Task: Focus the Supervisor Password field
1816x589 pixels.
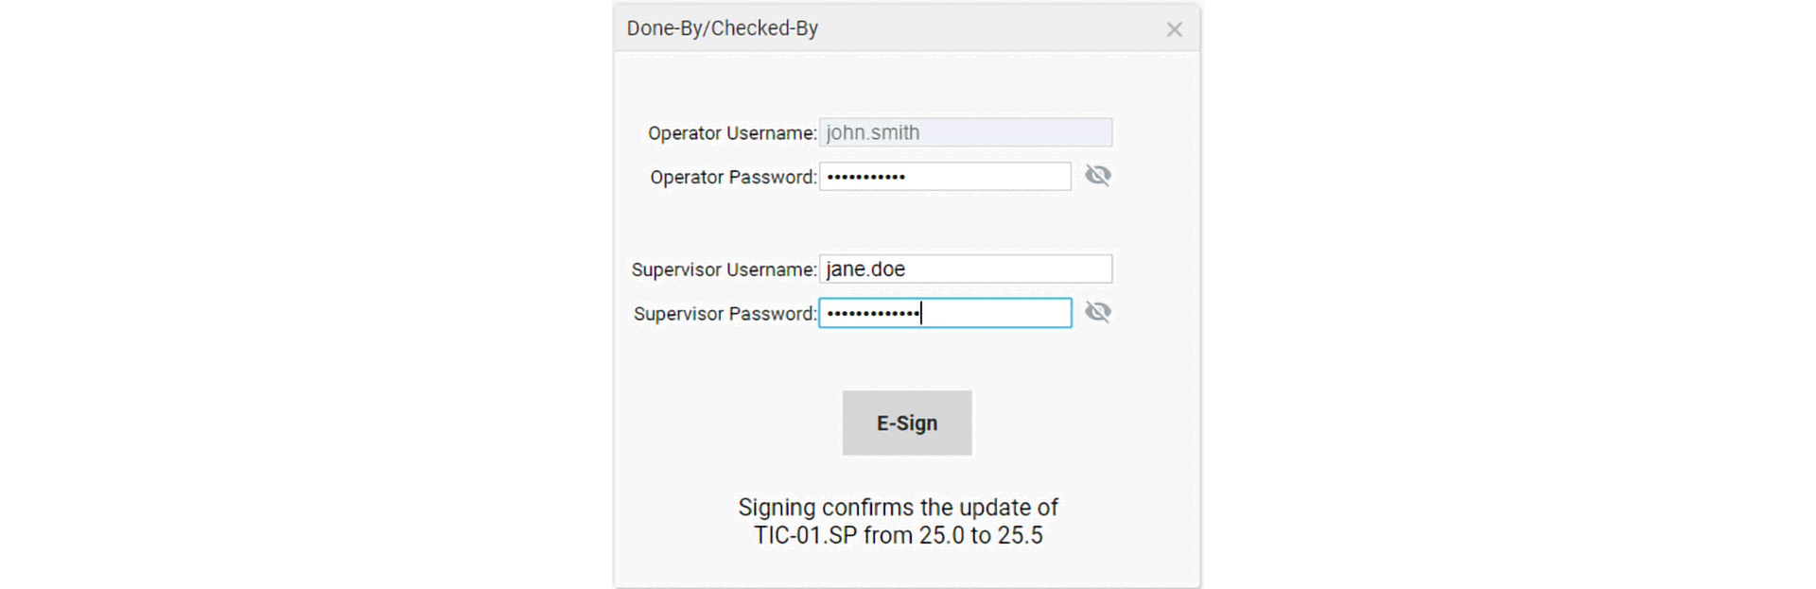Action: [x=944, y=313]
